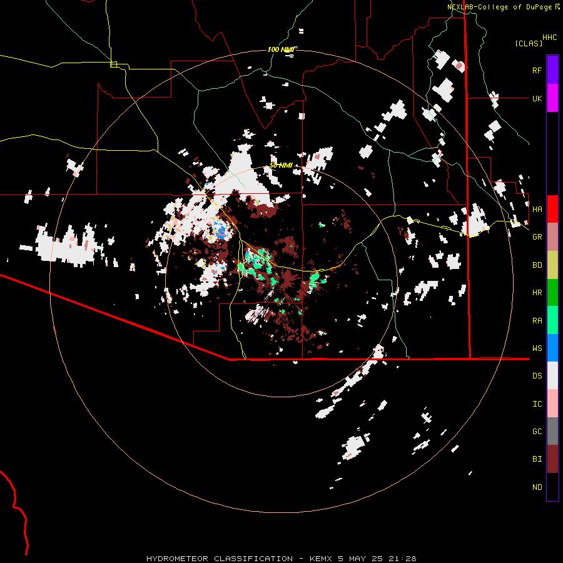Click the BI legend label
The width and height of the screenshot is (563, 563).
[x=537, y=459]
